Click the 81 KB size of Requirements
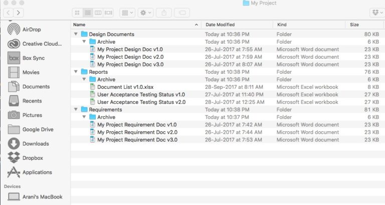This screenshot has height=205, width=385. [371, 110]
